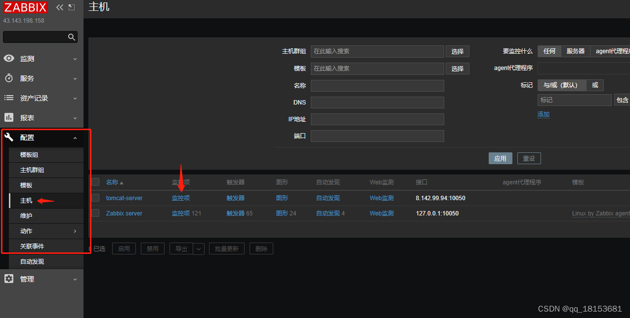
Task: Expand the 报表 menu
Action: pos(75,118)
